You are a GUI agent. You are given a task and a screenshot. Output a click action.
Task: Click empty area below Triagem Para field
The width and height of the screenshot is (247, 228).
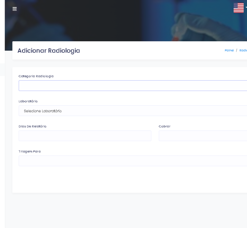pyautogui.click(x=132, y=180)
